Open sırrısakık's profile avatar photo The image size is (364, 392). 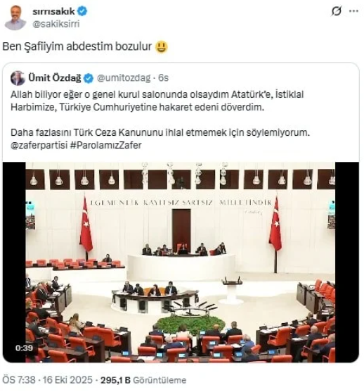pyautogui.click(x=15, y=18)
